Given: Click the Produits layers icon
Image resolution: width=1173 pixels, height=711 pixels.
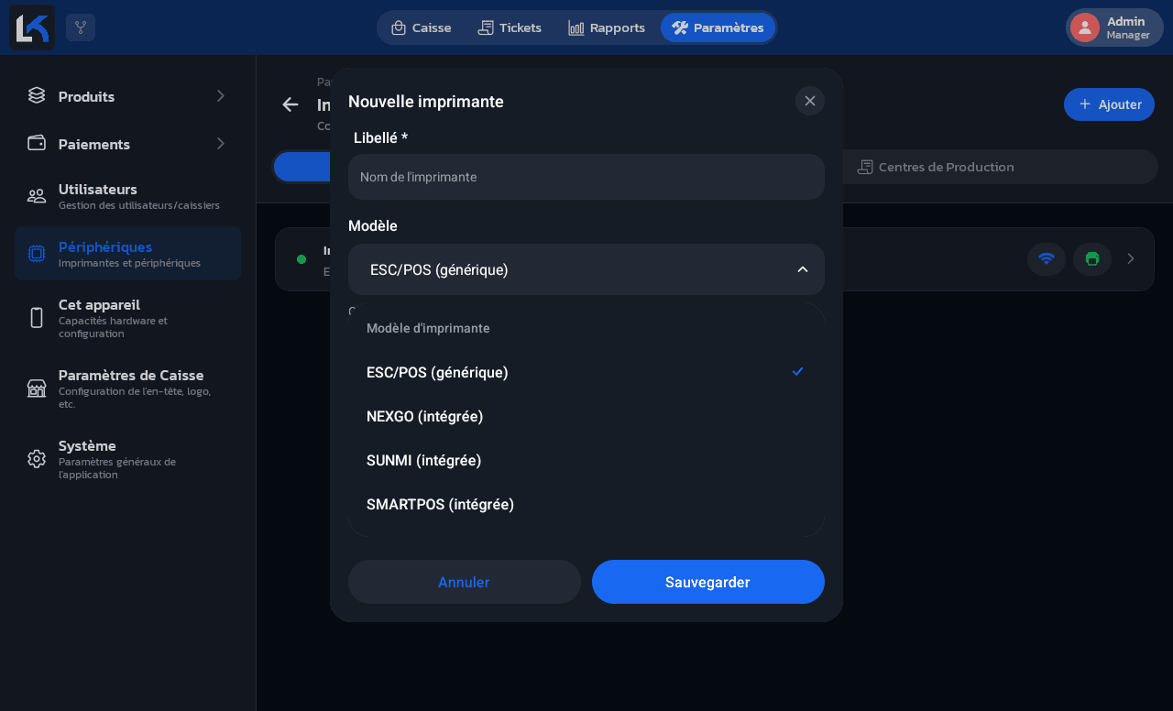Looking at the screenshot, I should point(37,95).
